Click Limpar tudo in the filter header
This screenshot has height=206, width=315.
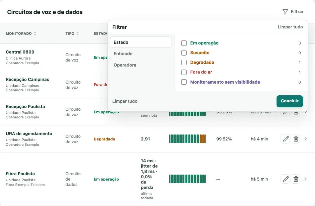pos(290,27)
